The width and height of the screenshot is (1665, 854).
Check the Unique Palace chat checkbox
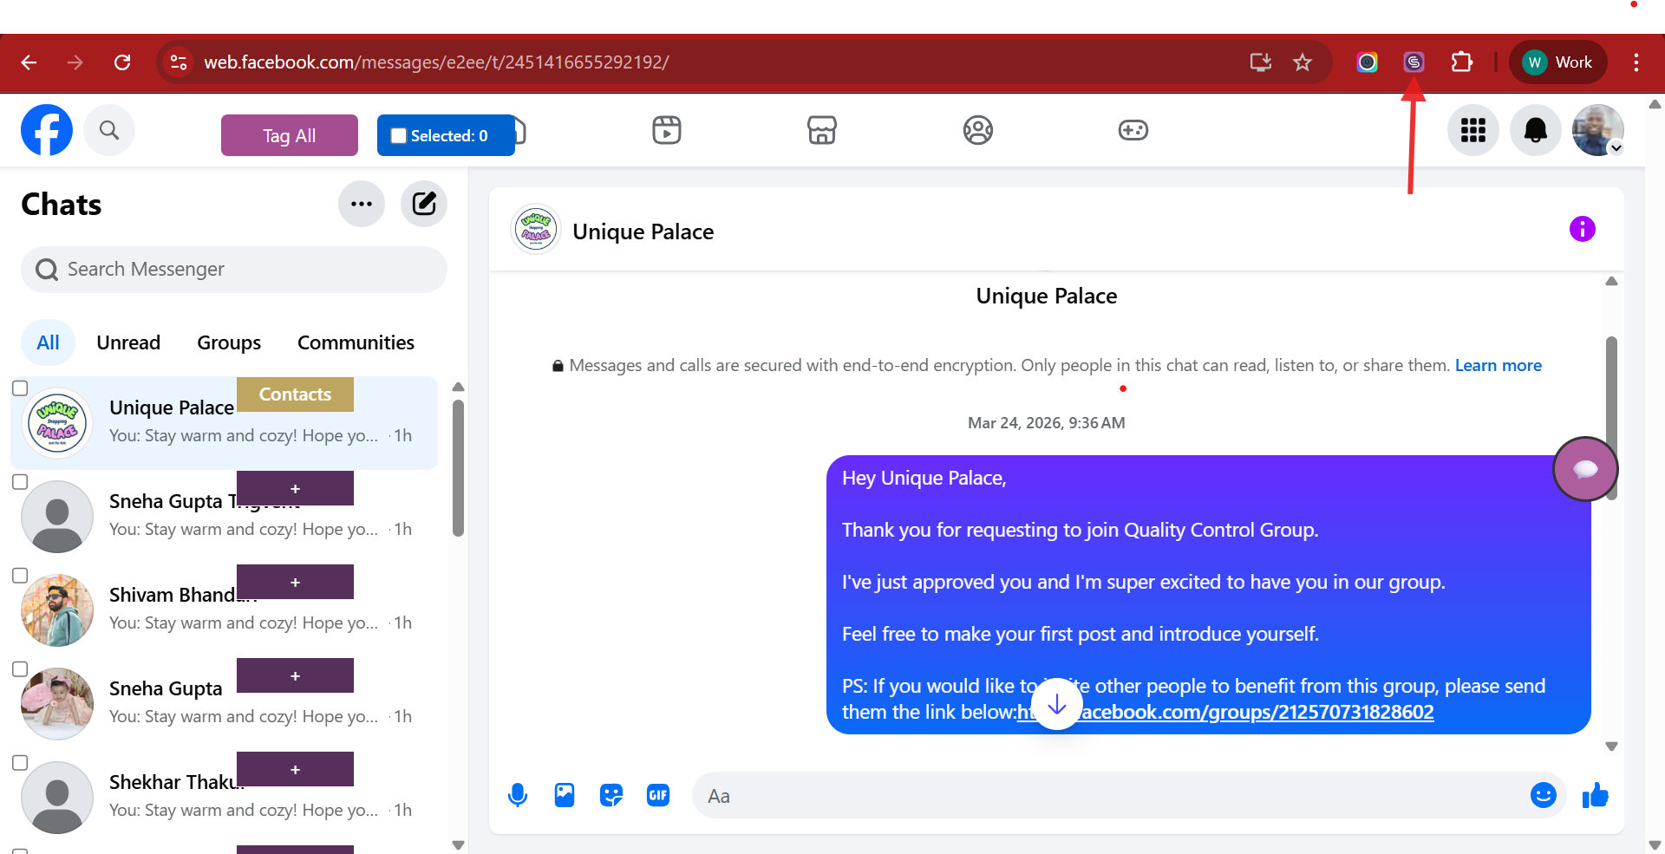[x=20, y=388]
